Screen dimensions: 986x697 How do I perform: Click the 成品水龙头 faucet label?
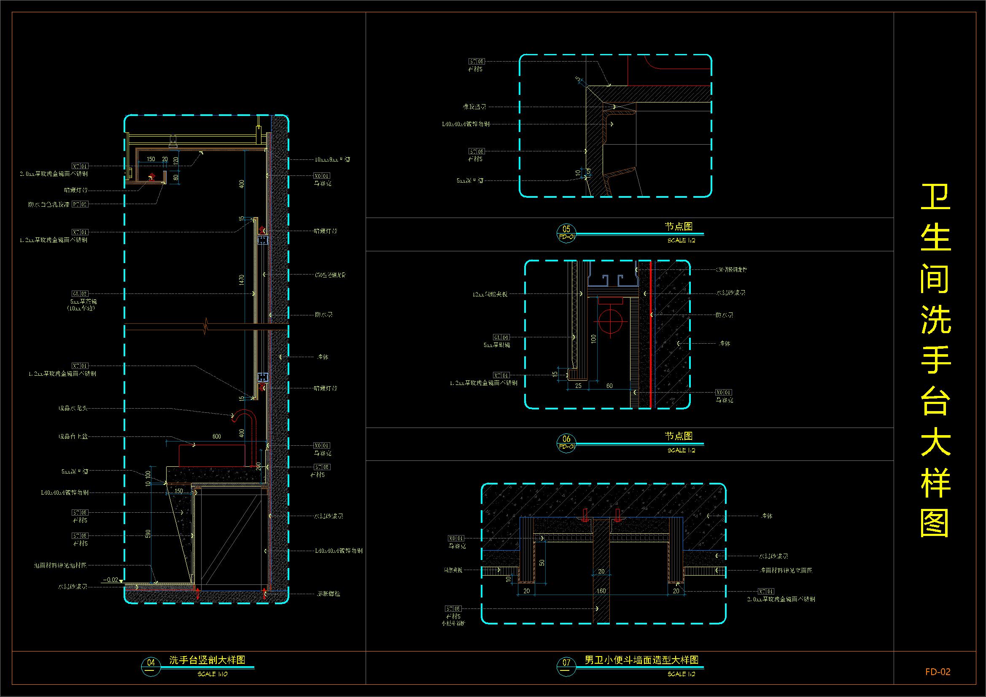pos(73,408)
